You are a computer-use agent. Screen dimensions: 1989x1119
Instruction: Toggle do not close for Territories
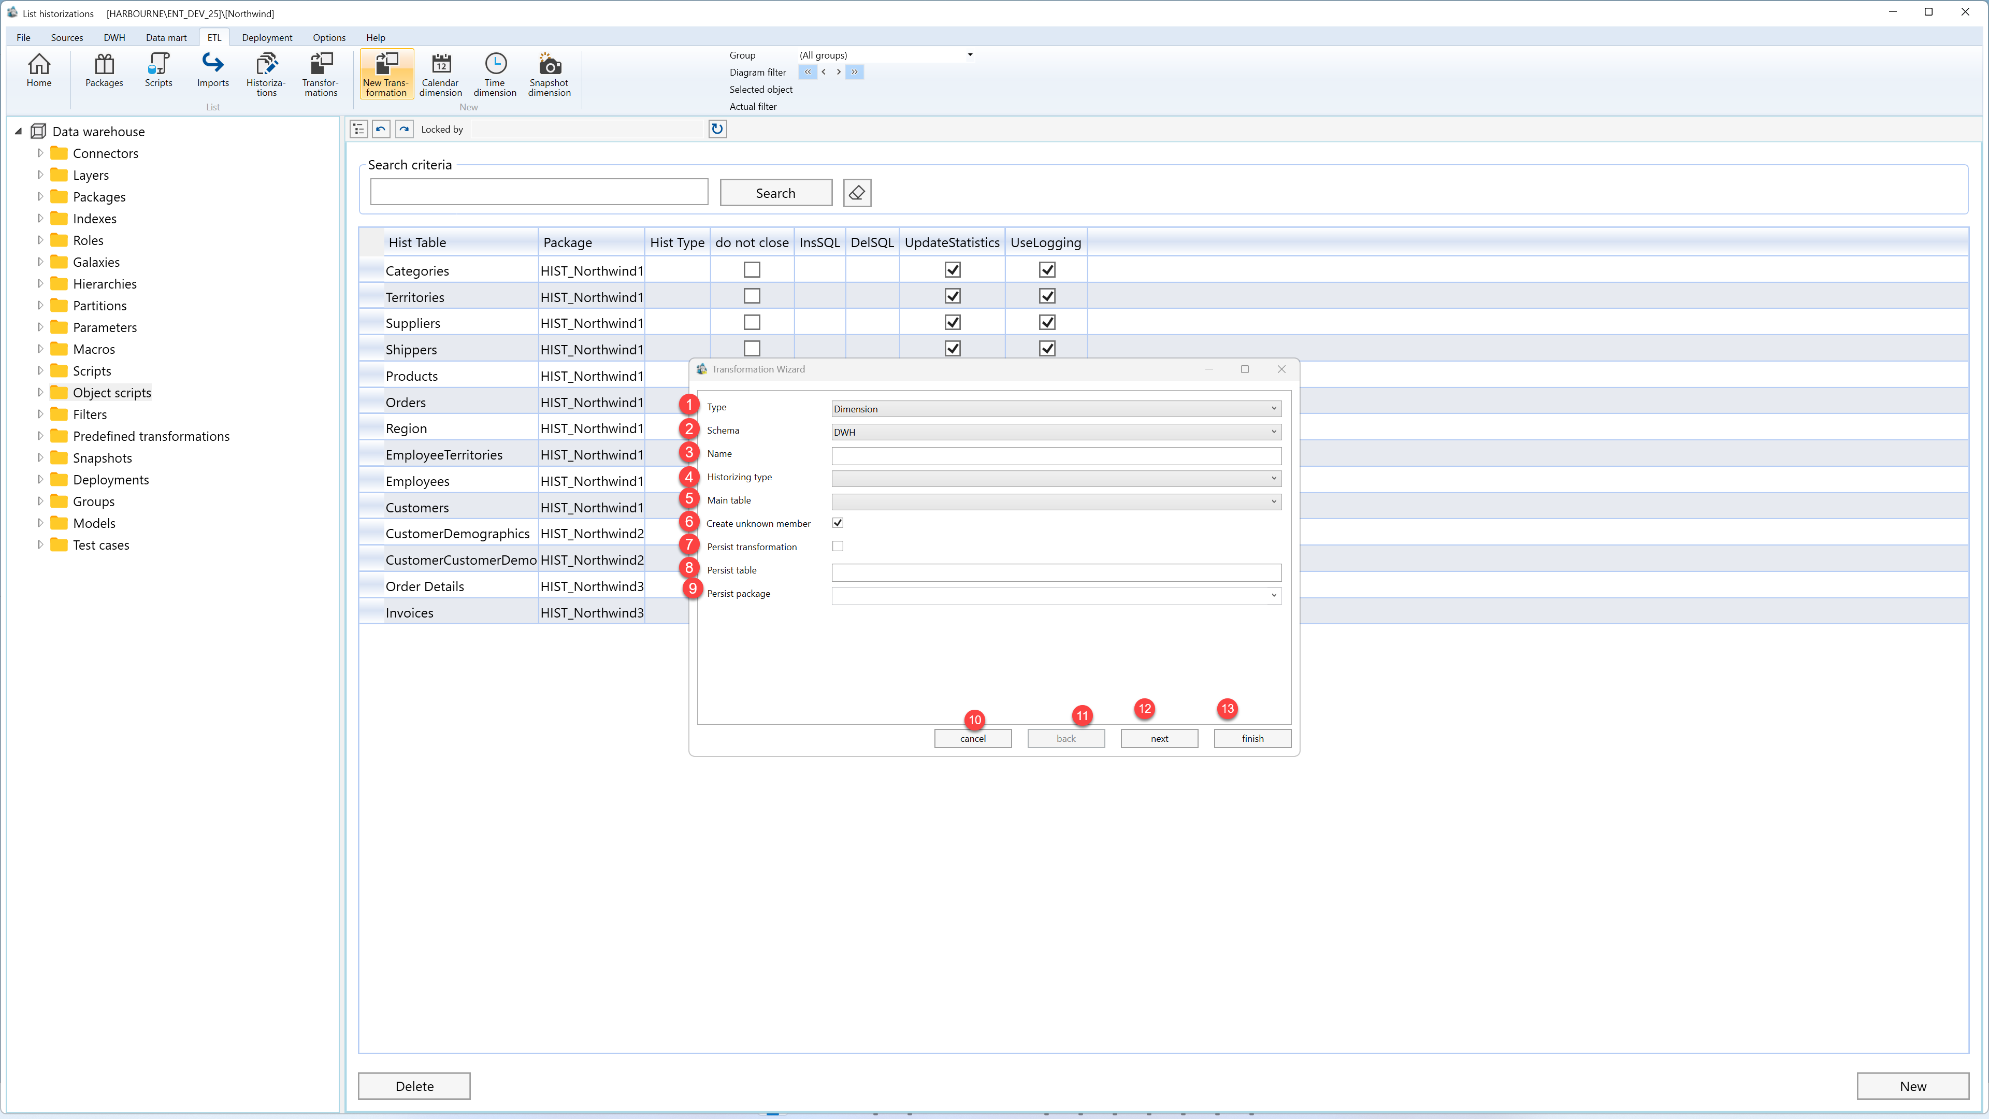click(751, 296)
